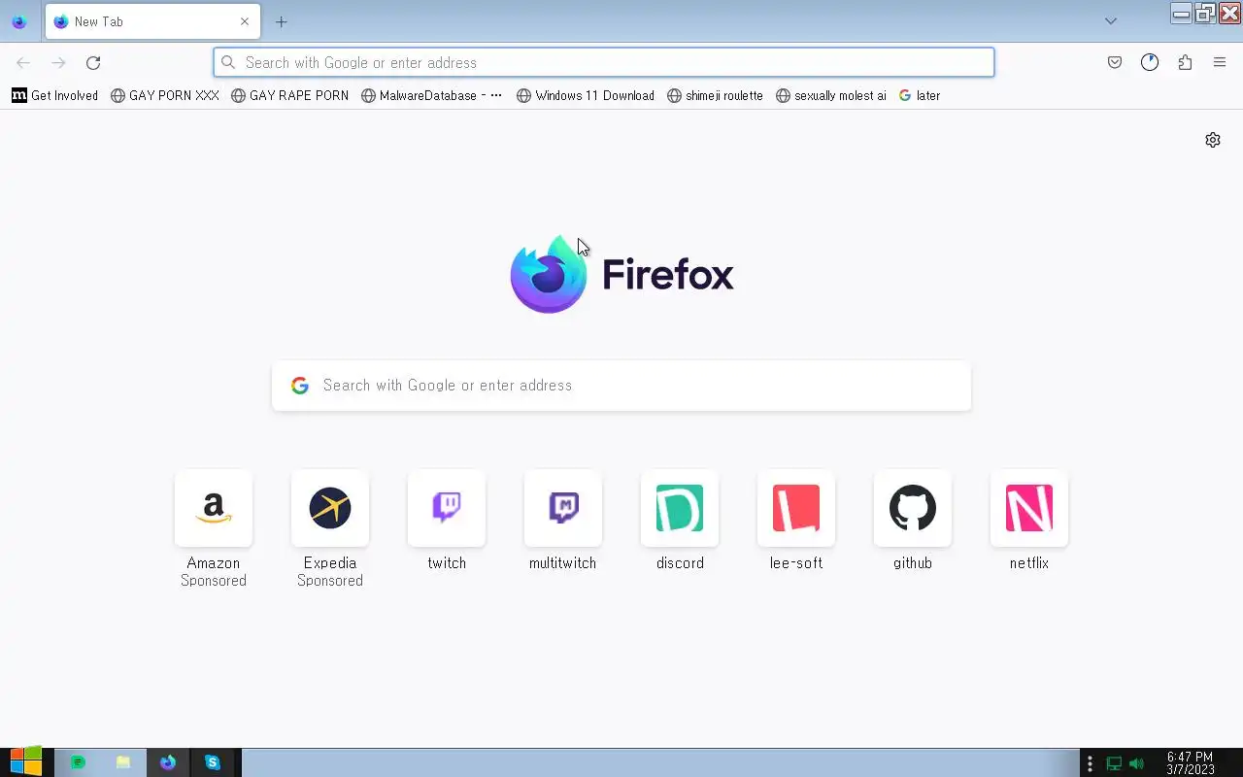This screenshot has width=1243, height=777.
Task: Expand the list all tabs chevron
Action: [x=1111, y=21]
